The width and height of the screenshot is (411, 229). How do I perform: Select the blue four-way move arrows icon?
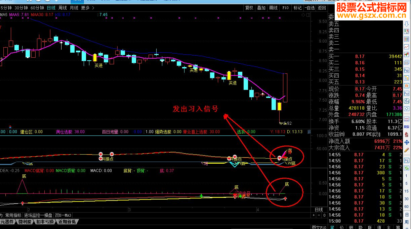[406, 141]
